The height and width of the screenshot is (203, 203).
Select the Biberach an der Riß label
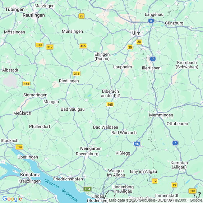point(110,93)
